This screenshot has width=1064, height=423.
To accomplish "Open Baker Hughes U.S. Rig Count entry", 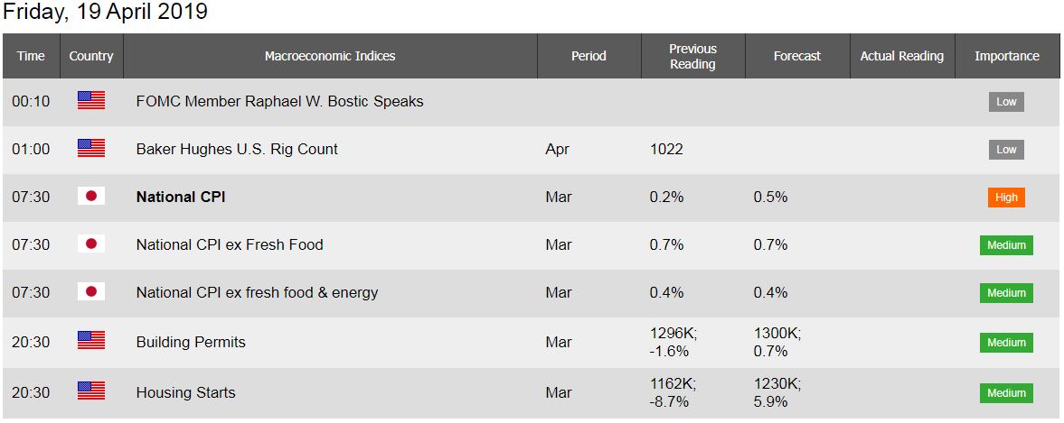I will tap(237, 149).
